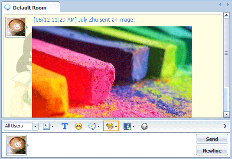Click the speech bubble pencil icon
Viewport: 232px width, 159px height.
pyautogui.click(x=92, y=126)
